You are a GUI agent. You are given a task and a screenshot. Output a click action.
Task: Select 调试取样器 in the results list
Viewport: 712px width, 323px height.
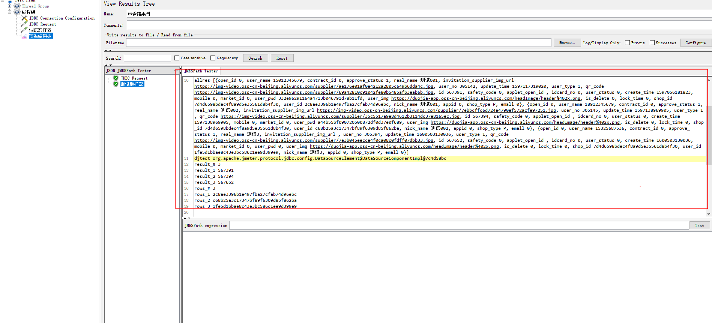132,84
